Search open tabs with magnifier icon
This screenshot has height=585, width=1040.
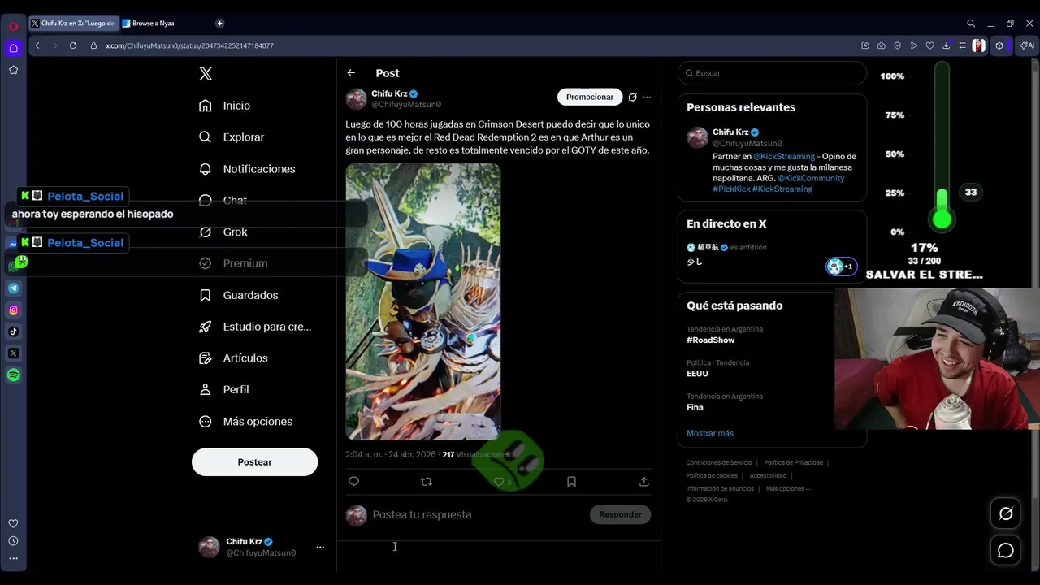click(971, 24)
